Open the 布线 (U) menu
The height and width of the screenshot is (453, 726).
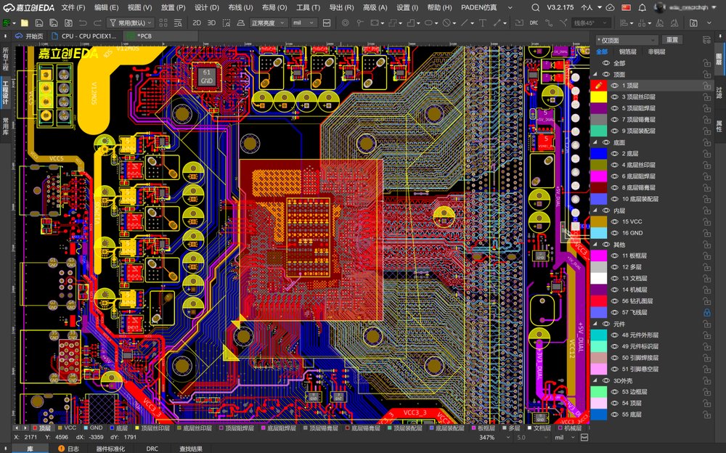point(240,7)
